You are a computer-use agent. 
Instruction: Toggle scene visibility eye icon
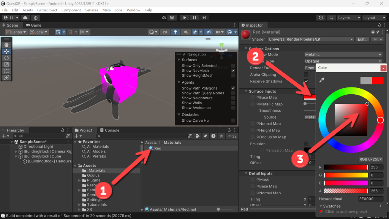pyautogui.click(x=209, y=32)
